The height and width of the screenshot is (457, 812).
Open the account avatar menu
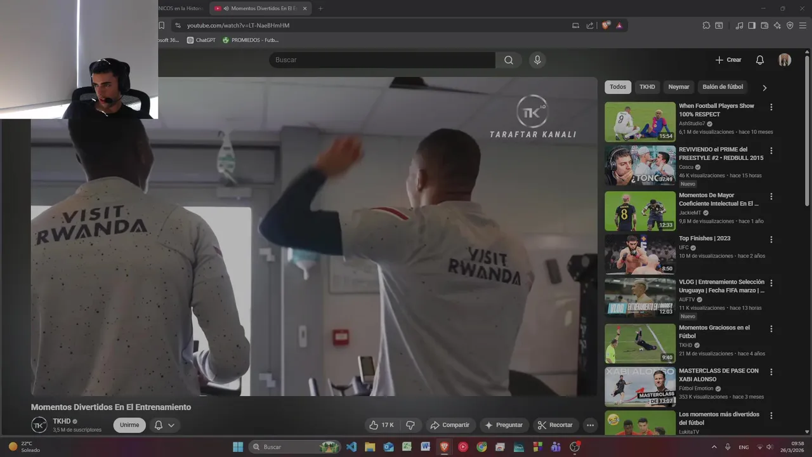pyautogui.click(x=785, y=60)
